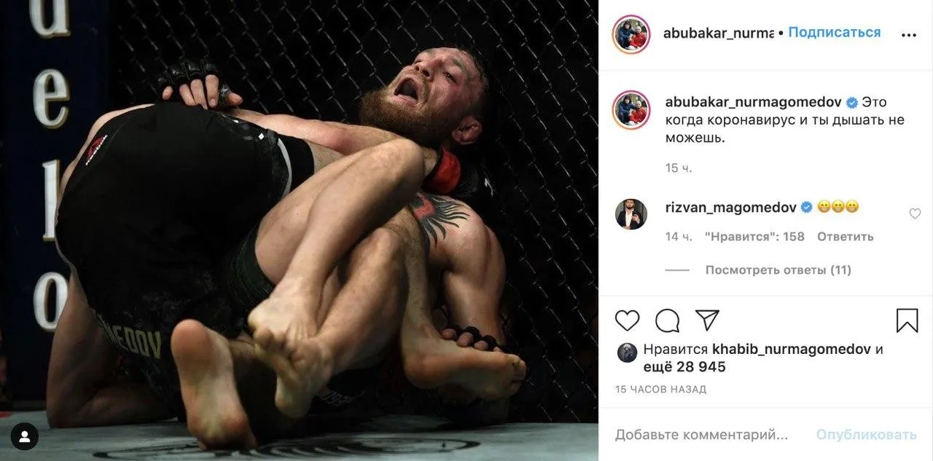The width and height of the screenshot is (933, 461).
Task: Show tagged people icon on photo
Action: 25,437
